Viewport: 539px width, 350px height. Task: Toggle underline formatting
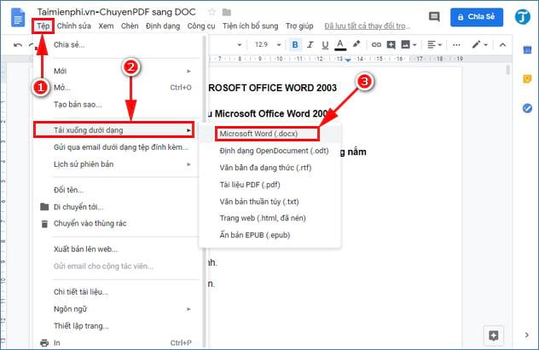click(x=325, y=44)
